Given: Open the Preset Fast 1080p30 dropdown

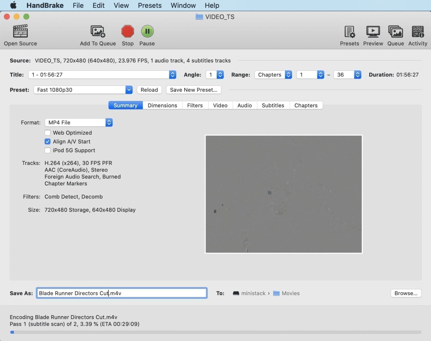Looking at the screenshot, I should 83,90.
